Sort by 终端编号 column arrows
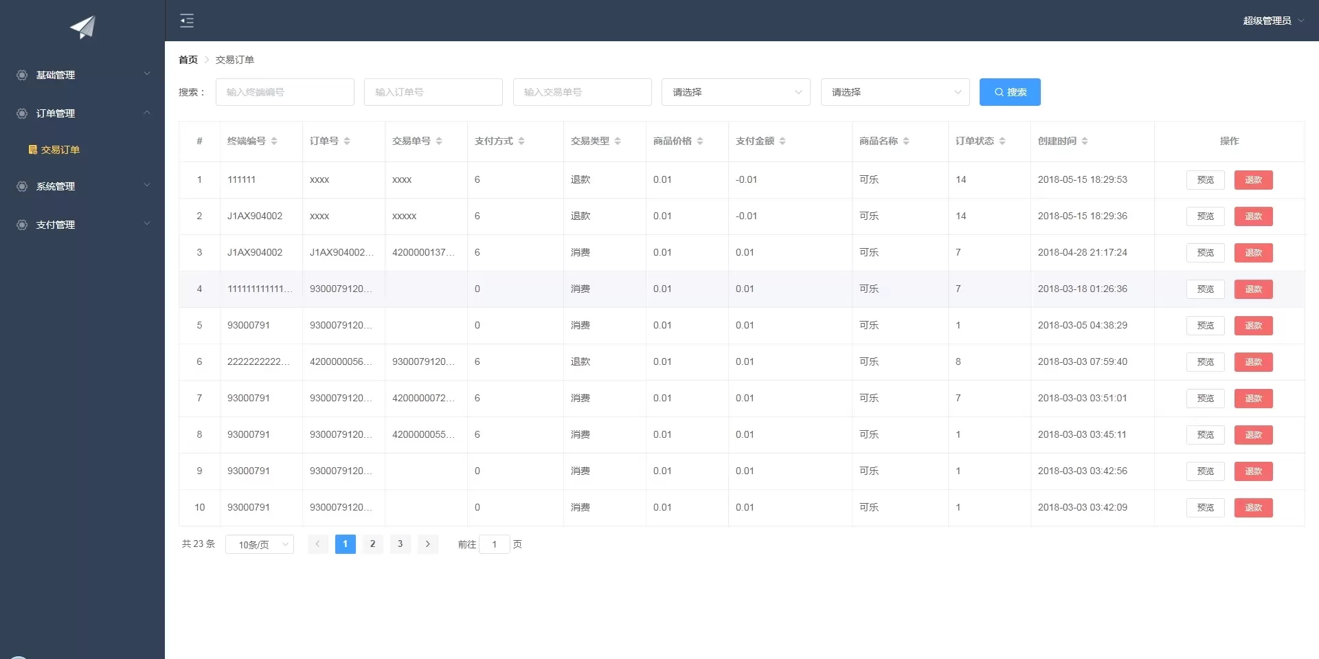This screenshot has width=1319, height=659. click(x=274, y=141)
